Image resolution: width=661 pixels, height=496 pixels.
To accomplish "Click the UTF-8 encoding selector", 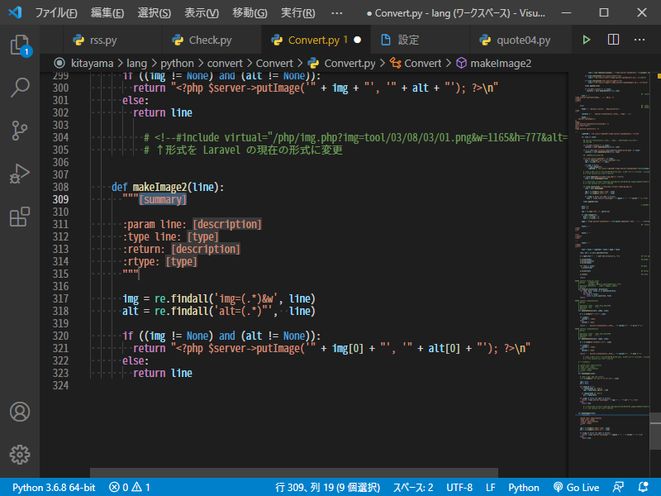I will (459, 488).
